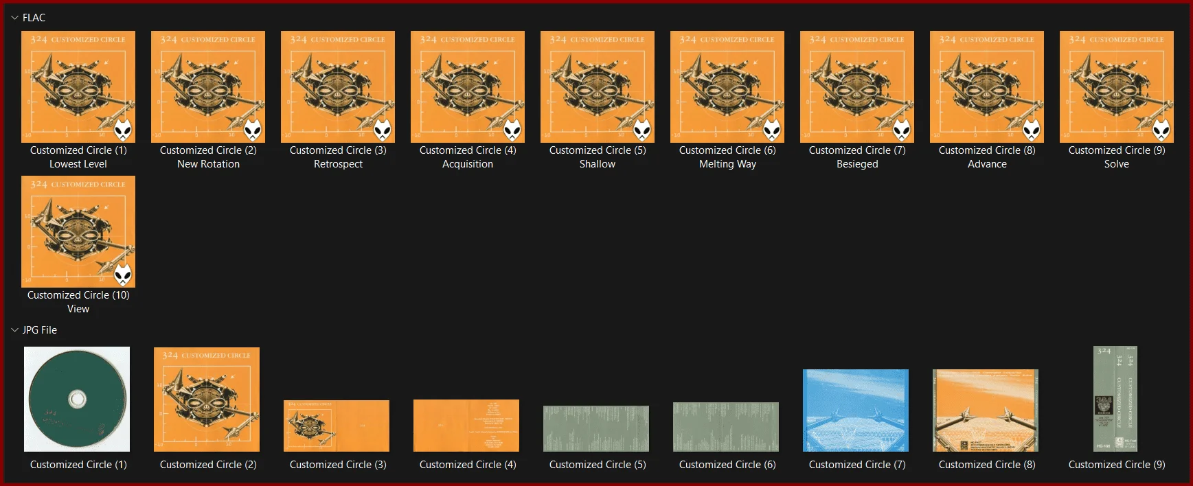Click the 'Lowest Level' file name text
The image size is (1193, 486).
(x=78, y=164)
